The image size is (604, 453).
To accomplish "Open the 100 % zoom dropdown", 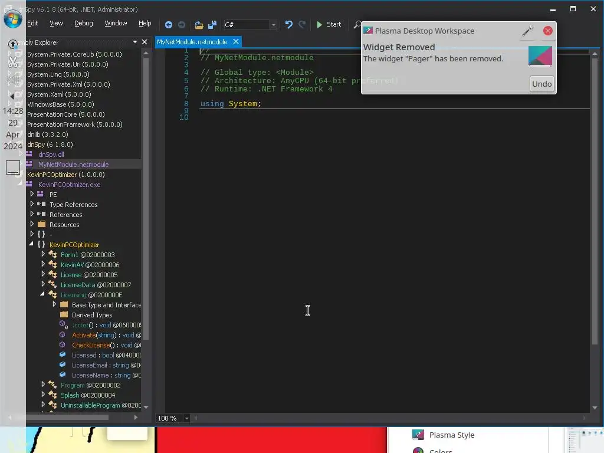I will point(186,418).
